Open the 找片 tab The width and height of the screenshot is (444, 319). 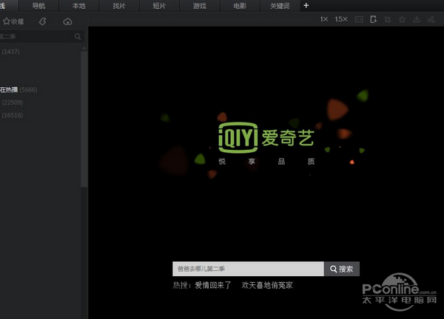119,6
